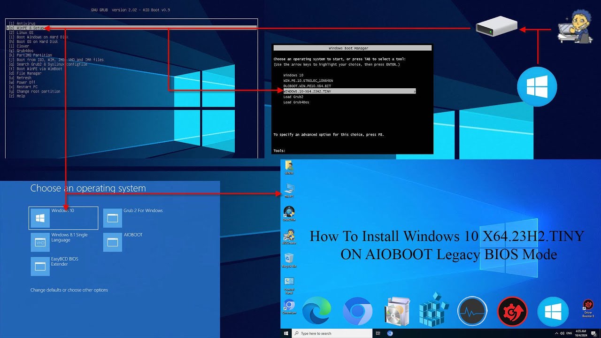The height and width of the screenshot is (338, 601).
Task: Select Search Grub2 & Syslinux configfile entry
Action: point(48,64)
